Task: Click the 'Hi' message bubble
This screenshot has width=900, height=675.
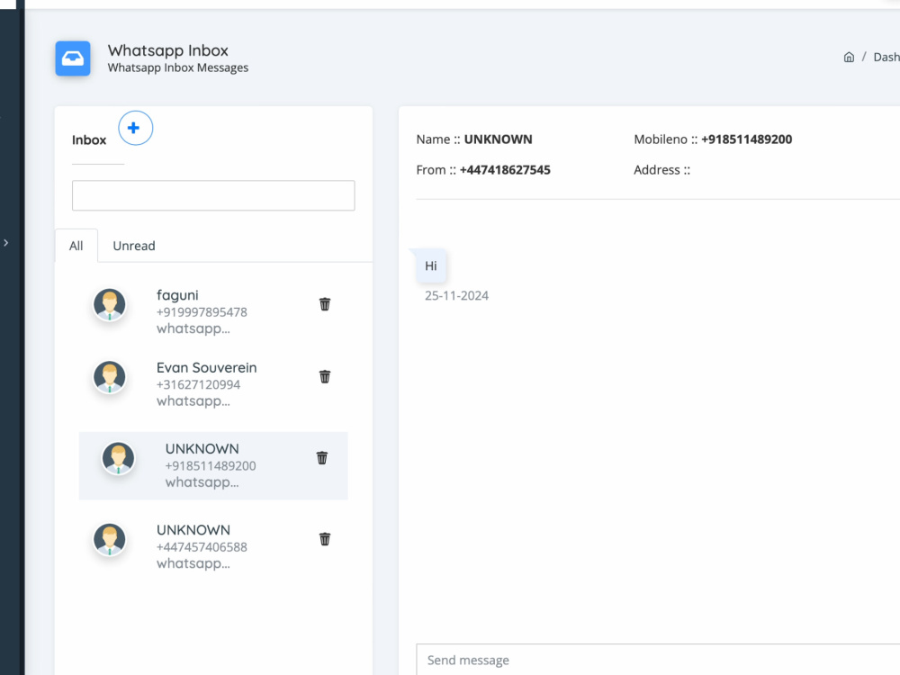Action: tap(431, 265)
